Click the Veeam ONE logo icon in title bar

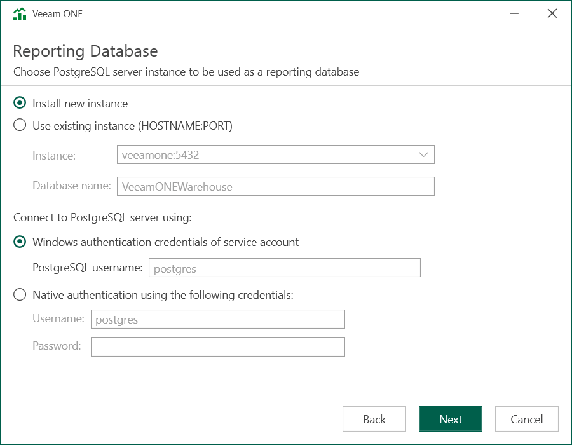[20, 13]
